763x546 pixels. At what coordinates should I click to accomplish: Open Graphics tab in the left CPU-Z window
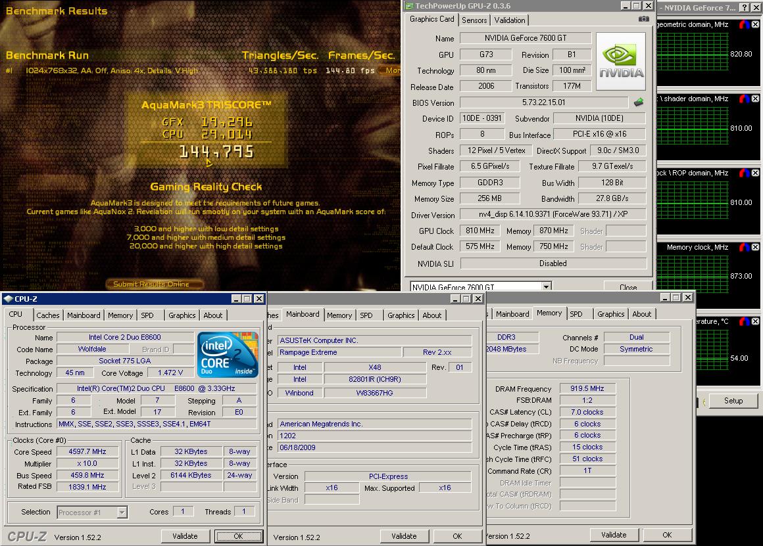tap(182, 315)
